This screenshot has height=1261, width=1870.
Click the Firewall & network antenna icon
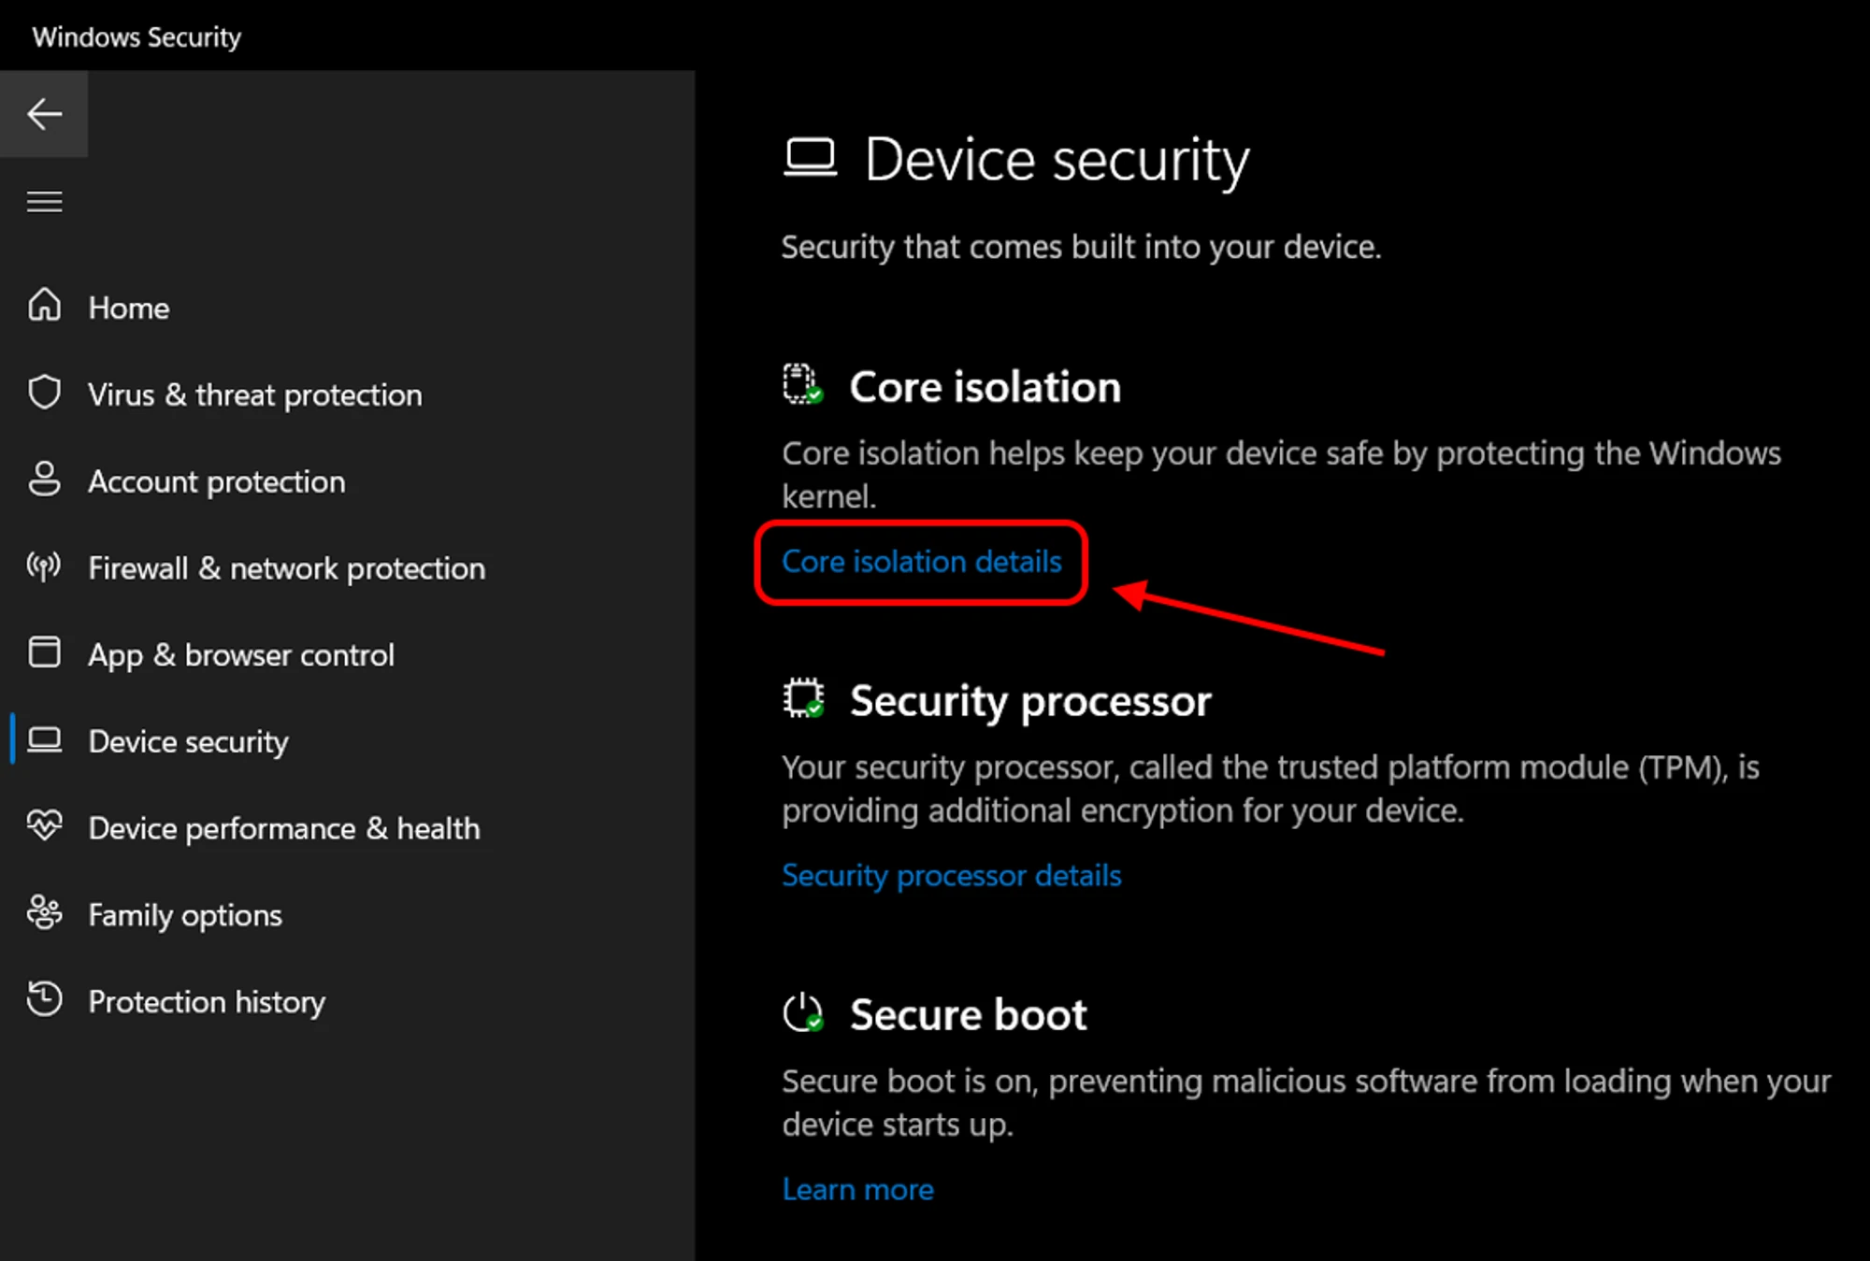[44, 566]
